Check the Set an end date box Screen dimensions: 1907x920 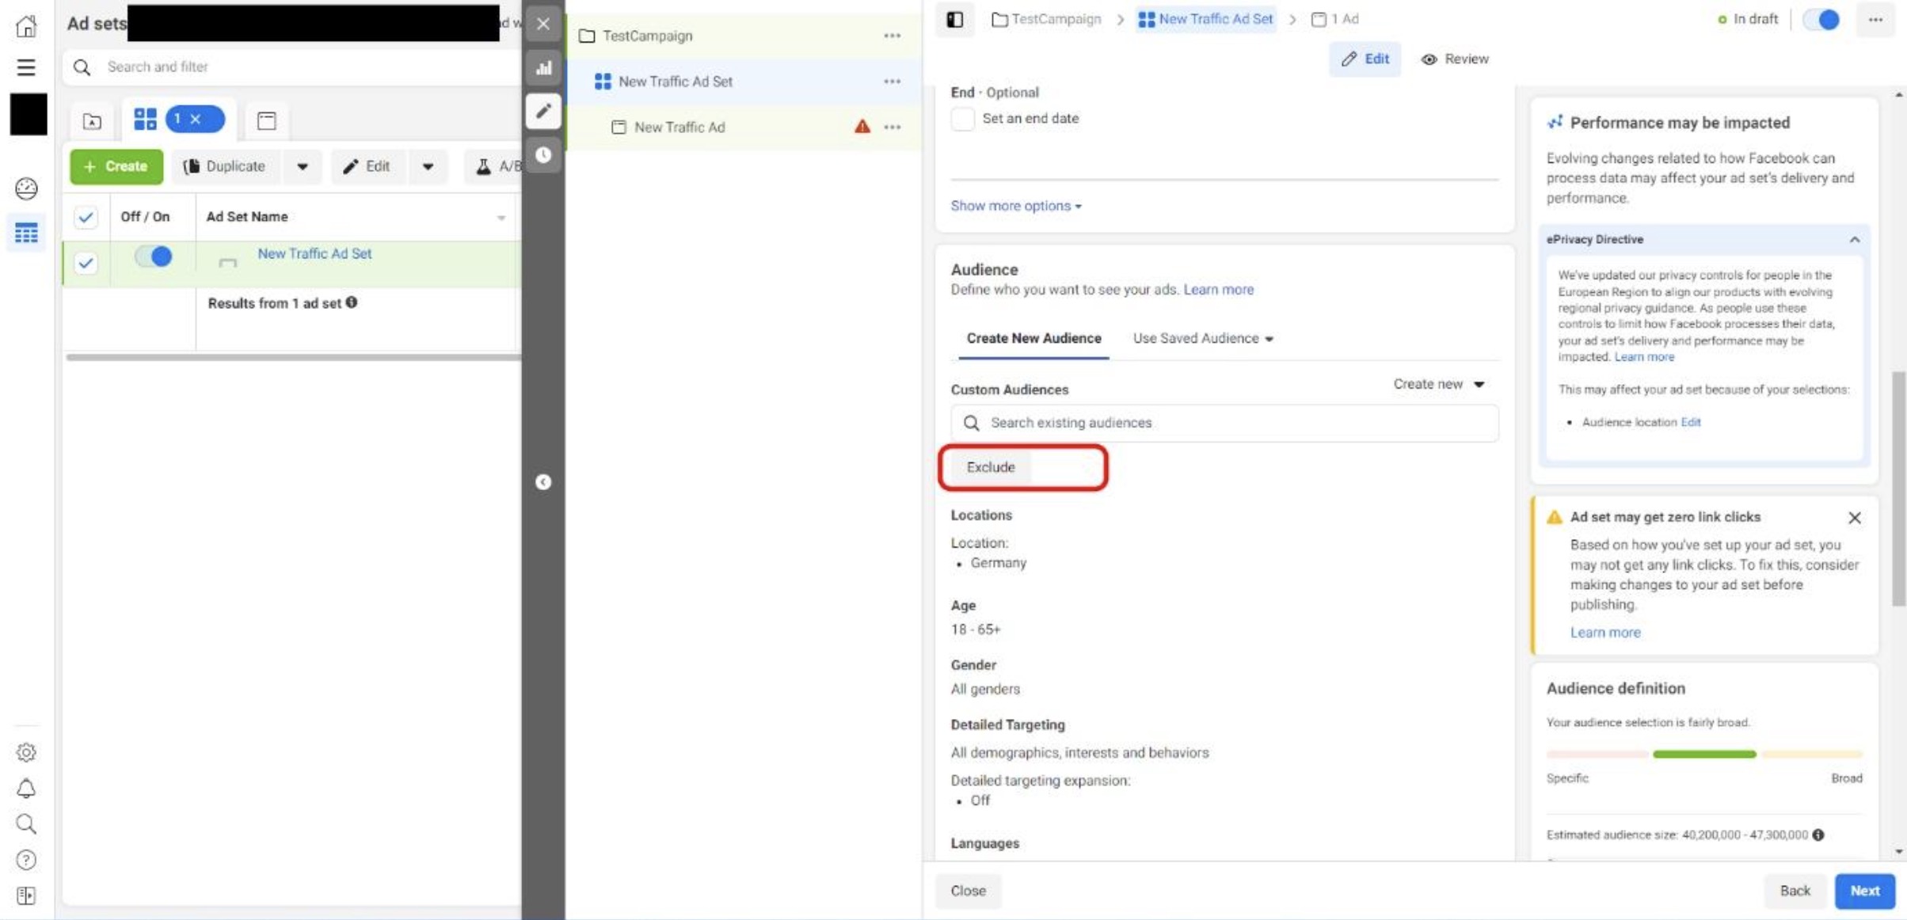[962, 119]
